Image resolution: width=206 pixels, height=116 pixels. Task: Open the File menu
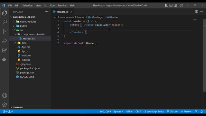point(10,5)
